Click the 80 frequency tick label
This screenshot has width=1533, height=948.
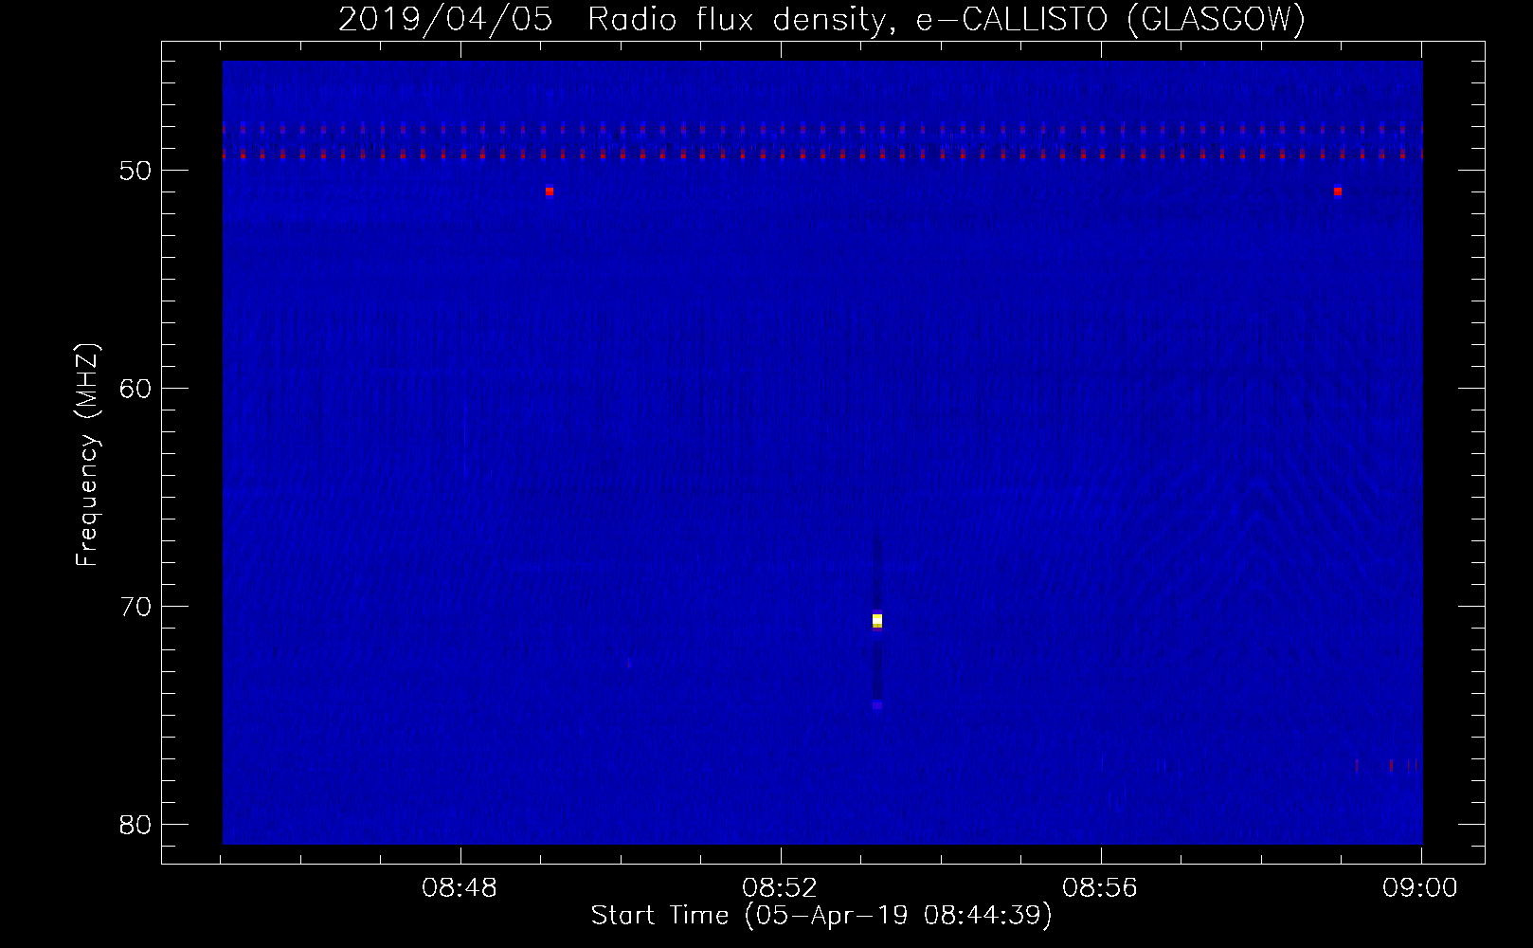[135, 825]
